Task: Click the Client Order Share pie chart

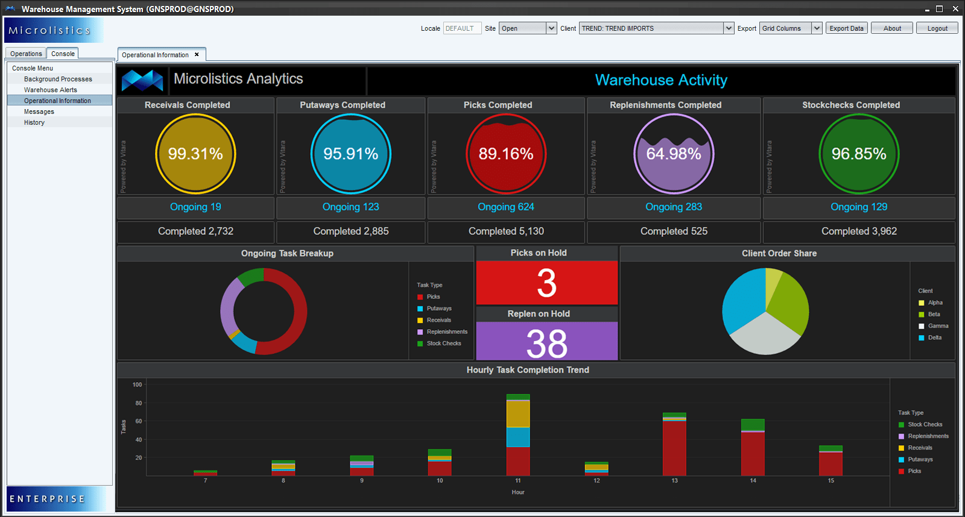Action: click(765, 312)
